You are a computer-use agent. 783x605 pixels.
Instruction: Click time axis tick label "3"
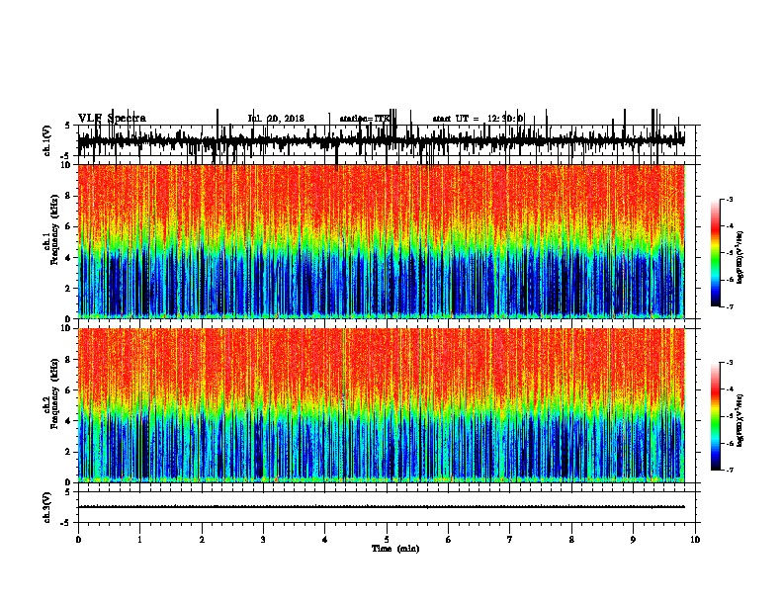coord(263,540)
